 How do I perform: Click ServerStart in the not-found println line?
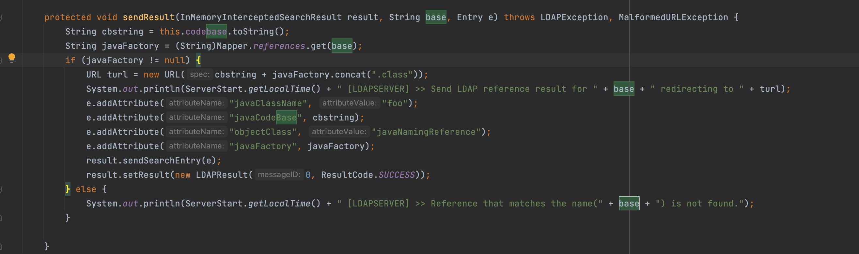[x=214, y=204]
